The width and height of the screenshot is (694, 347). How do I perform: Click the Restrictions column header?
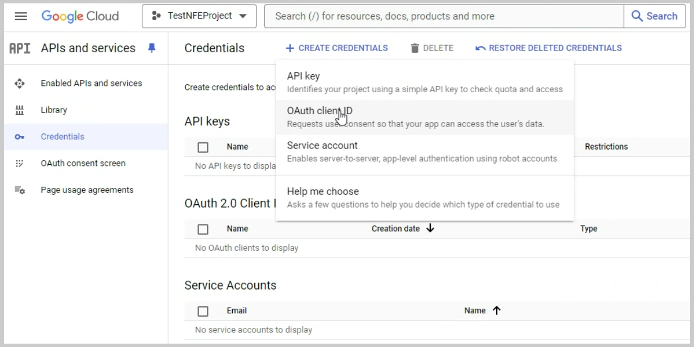tap(606, 147)
